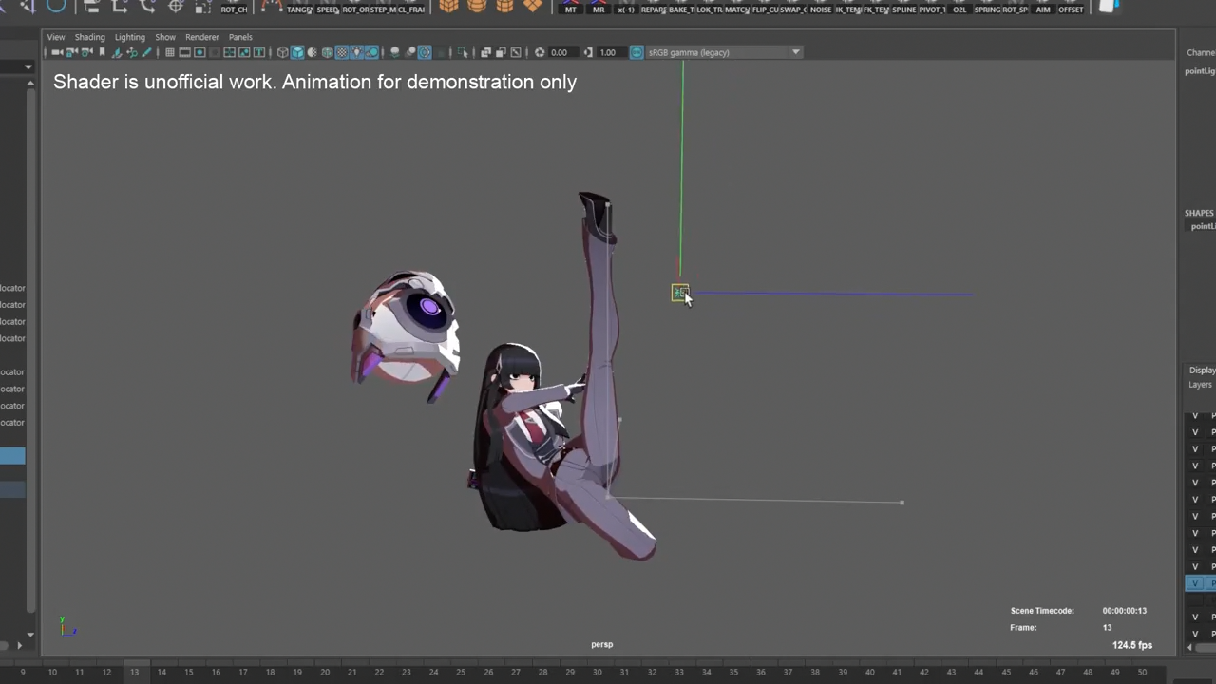1216x684 pixels.
Task: Toggle the Film Gate display
Action: coord(184,52)
